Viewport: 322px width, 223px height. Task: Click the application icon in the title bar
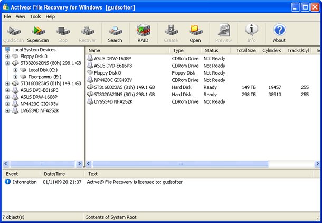coord(6,7)
